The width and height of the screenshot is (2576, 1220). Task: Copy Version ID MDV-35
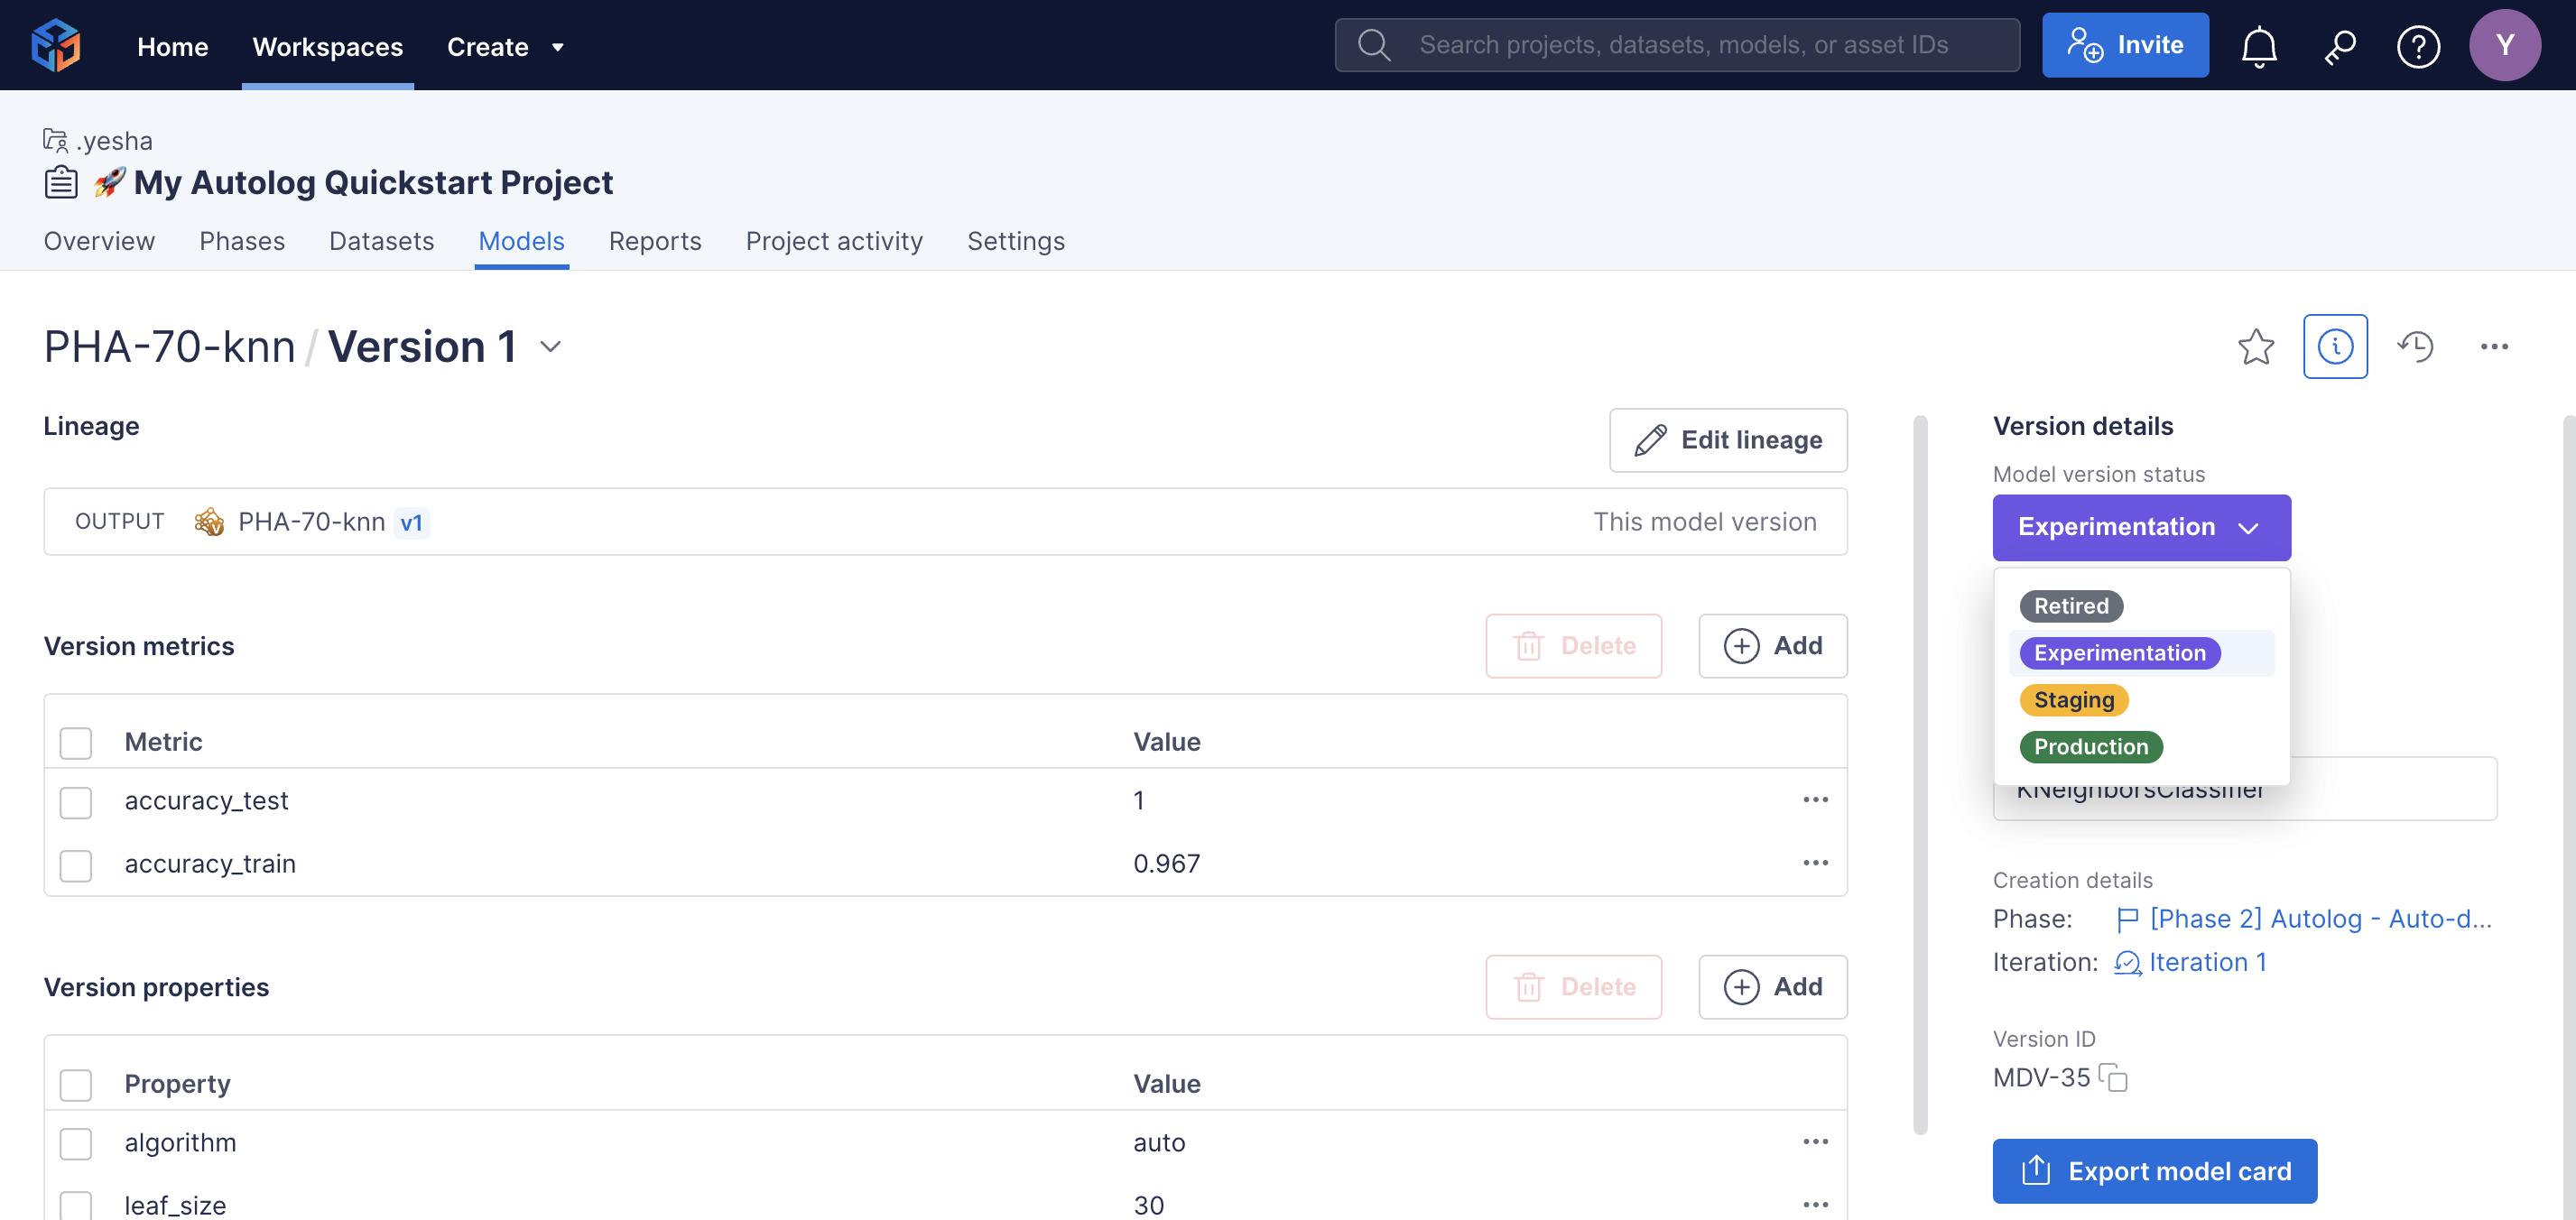coord(2113,1078)
